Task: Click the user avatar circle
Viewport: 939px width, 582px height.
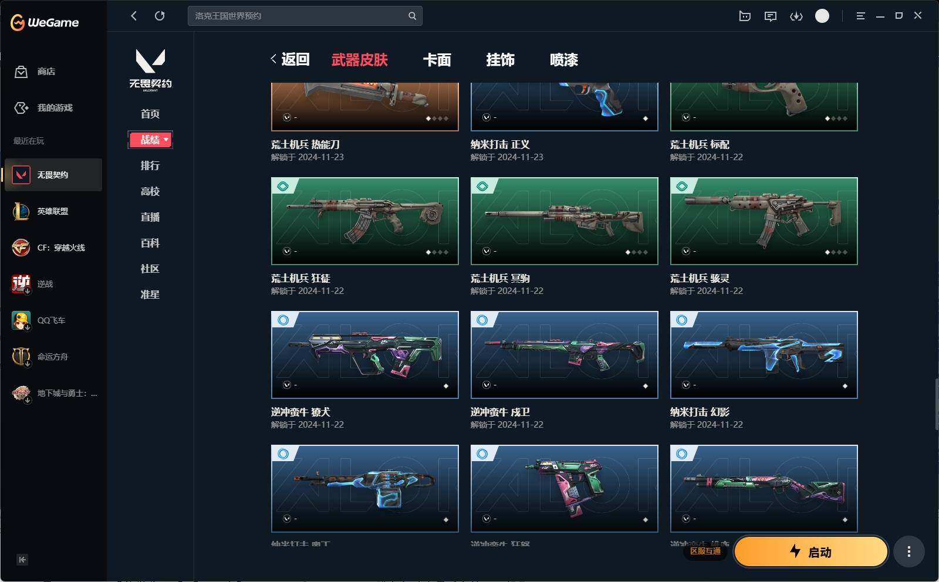Action: coord(822,16)
